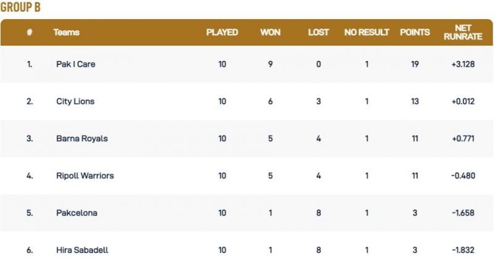Select the +0.771 net runrate value

click(x=463, y=139)
